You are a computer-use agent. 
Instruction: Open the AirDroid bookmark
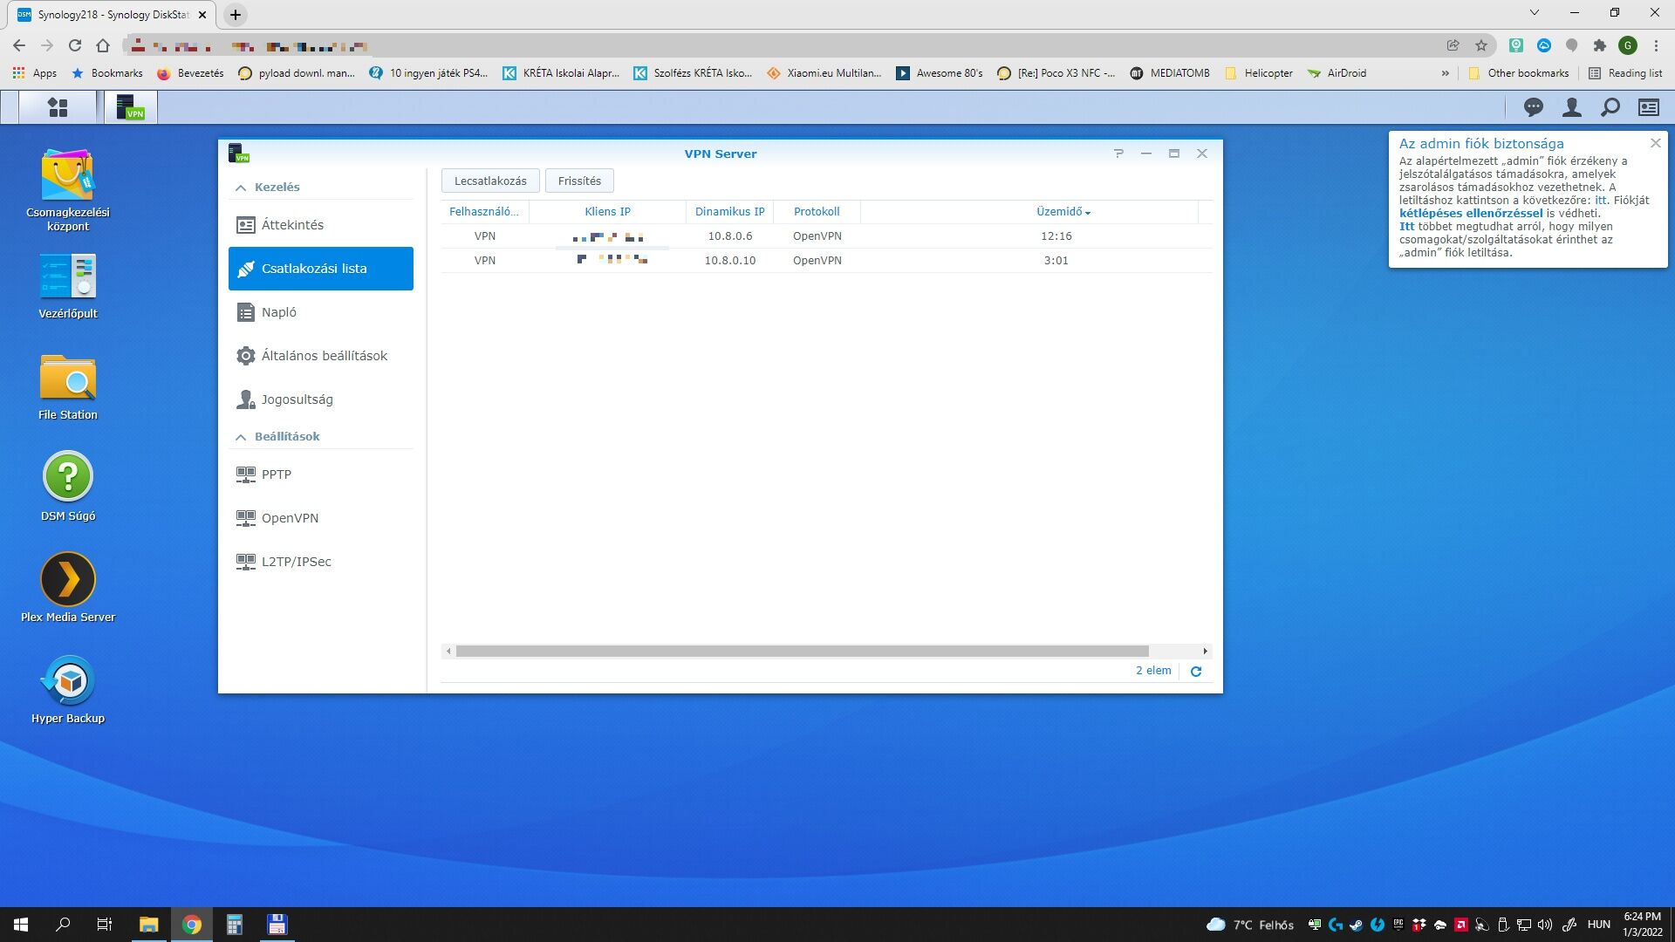(x=1337, y=73)
